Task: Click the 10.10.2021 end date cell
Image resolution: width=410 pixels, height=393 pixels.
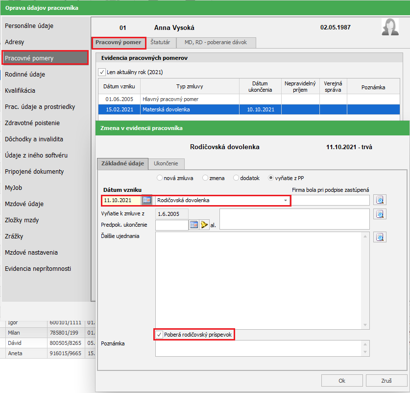Action: pyautogui.click(x=261, y=109)
